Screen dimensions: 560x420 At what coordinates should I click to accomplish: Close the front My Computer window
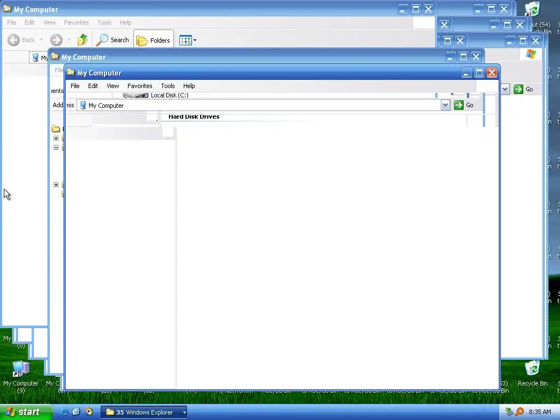[492, 73]
